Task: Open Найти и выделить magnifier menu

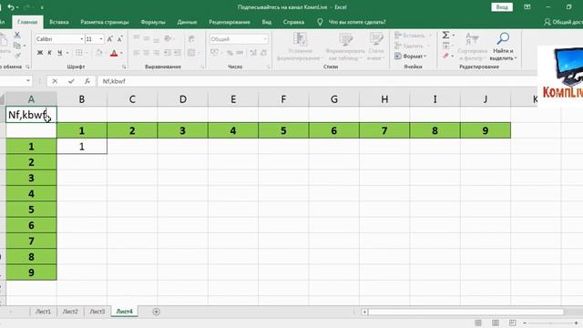Action: click(x=503, y=46)
